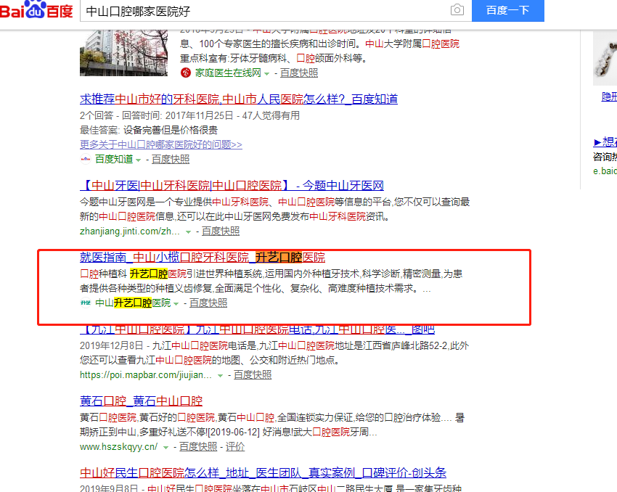The image size is (617, 492).
Task: Open the 中山好民生口腔医院怎么样 result title
Action: [x=263, y=472]
